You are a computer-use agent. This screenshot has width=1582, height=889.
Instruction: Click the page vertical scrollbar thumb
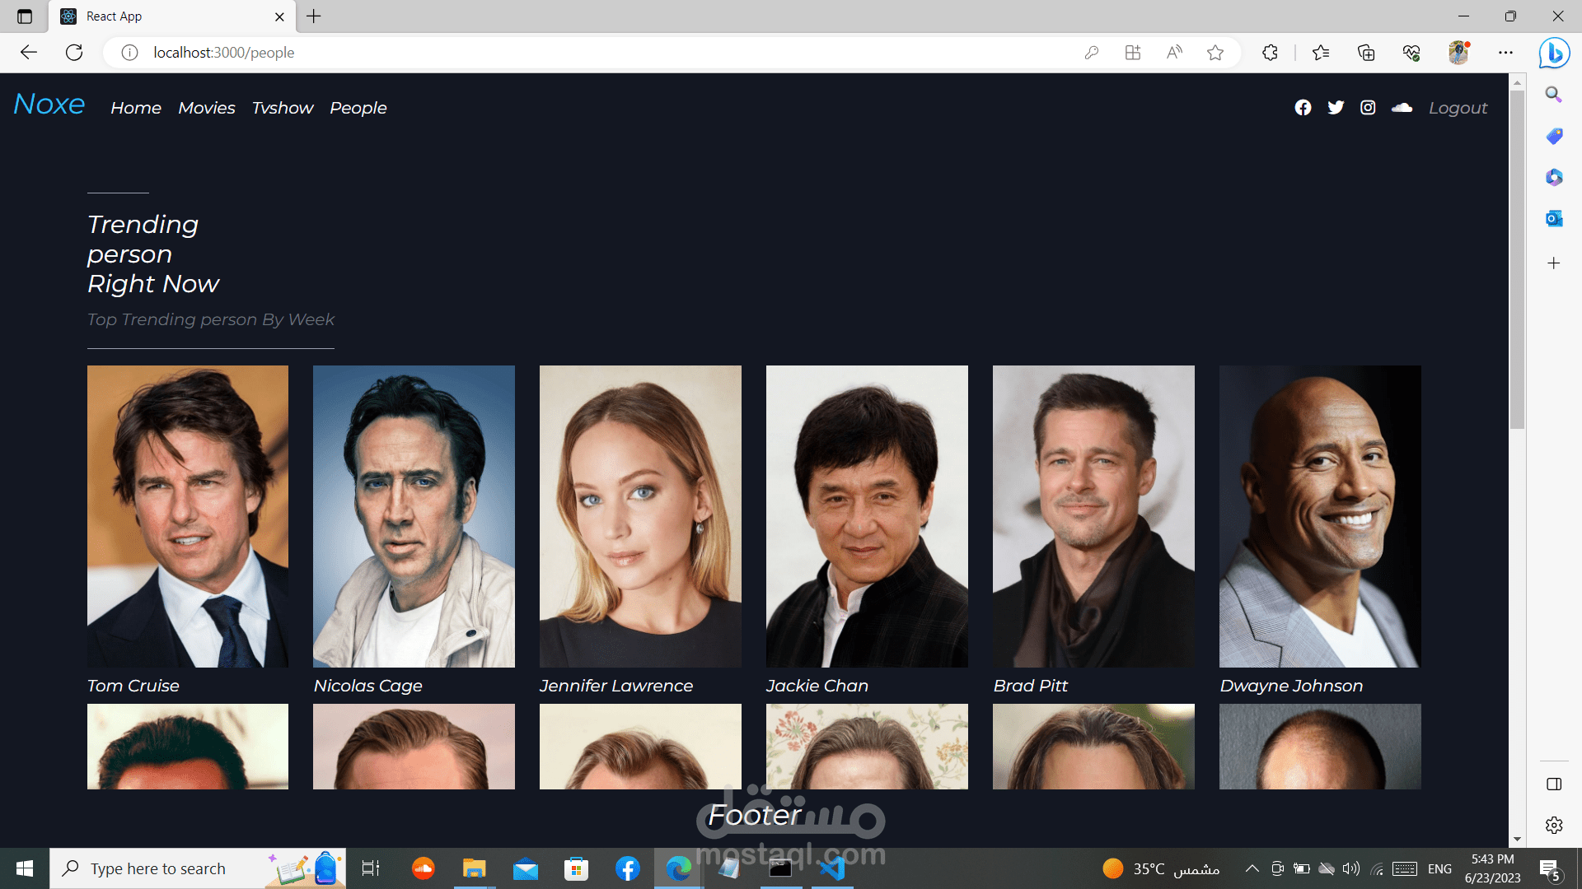(1517, 259)
